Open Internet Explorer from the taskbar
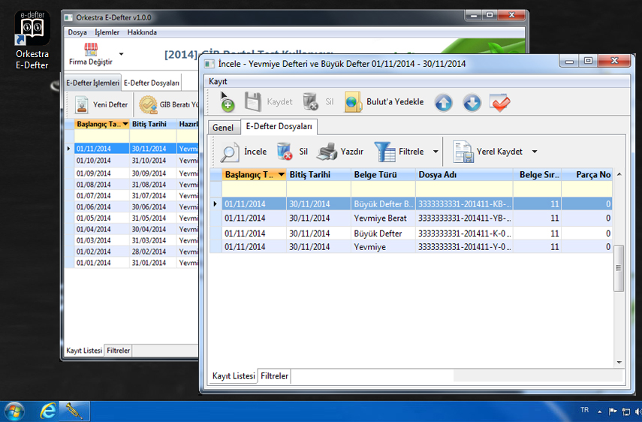Screen dimensions: 642x422 pos(49,411)
